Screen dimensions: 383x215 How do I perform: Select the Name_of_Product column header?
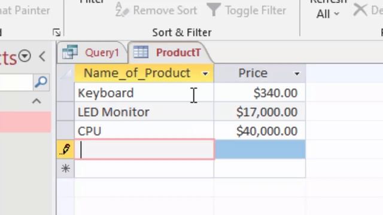144,73
